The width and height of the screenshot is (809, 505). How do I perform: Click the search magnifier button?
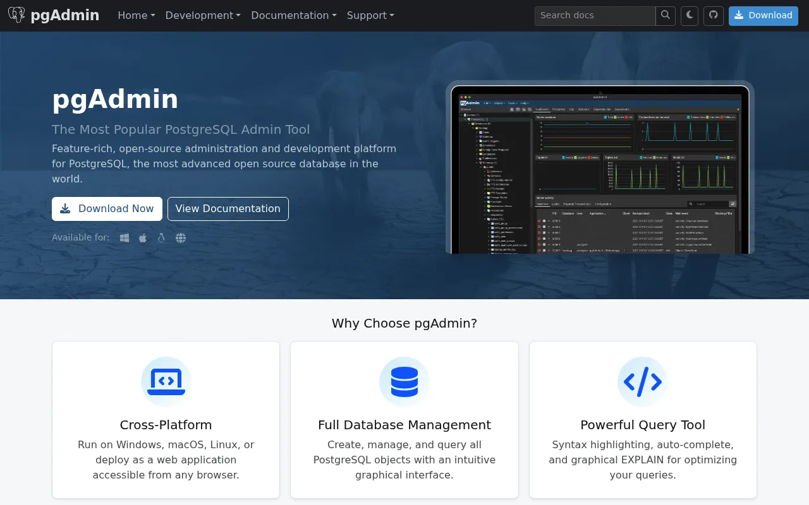(666, 16)
